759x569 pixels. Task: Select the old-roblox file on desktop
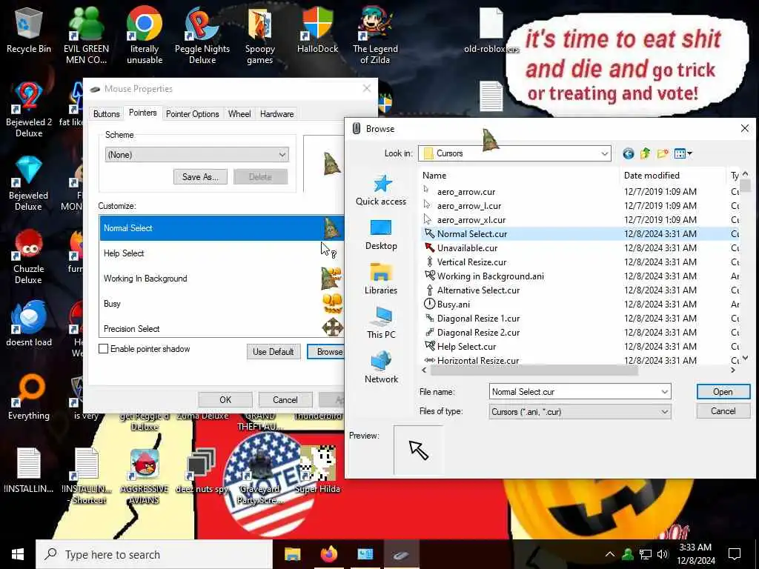[x=491, y=30]
